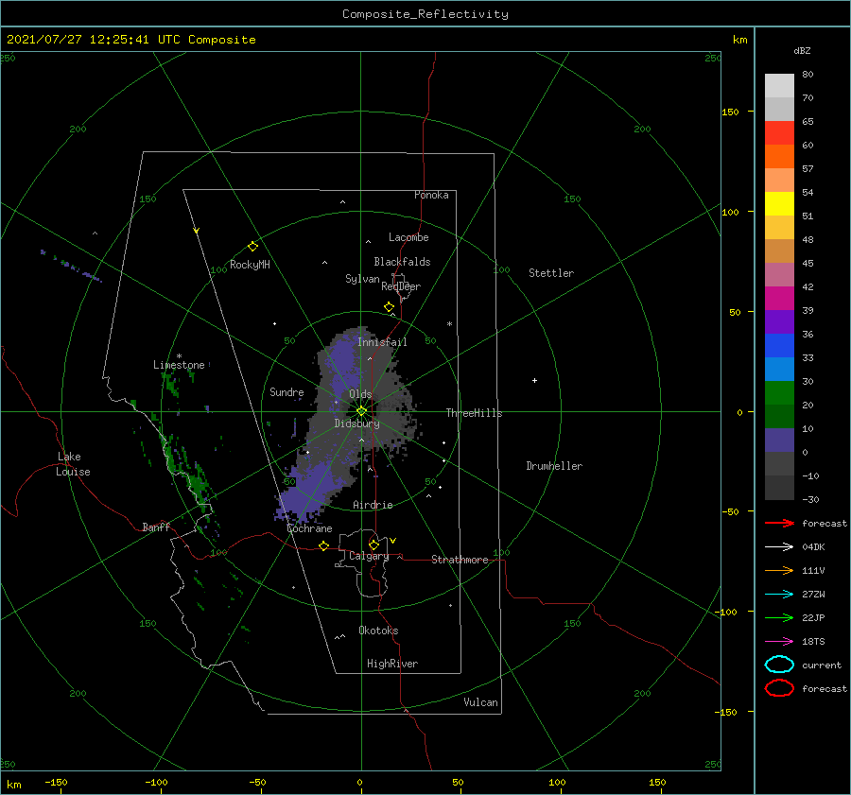Click the Vulcan town label

point(481,702)
